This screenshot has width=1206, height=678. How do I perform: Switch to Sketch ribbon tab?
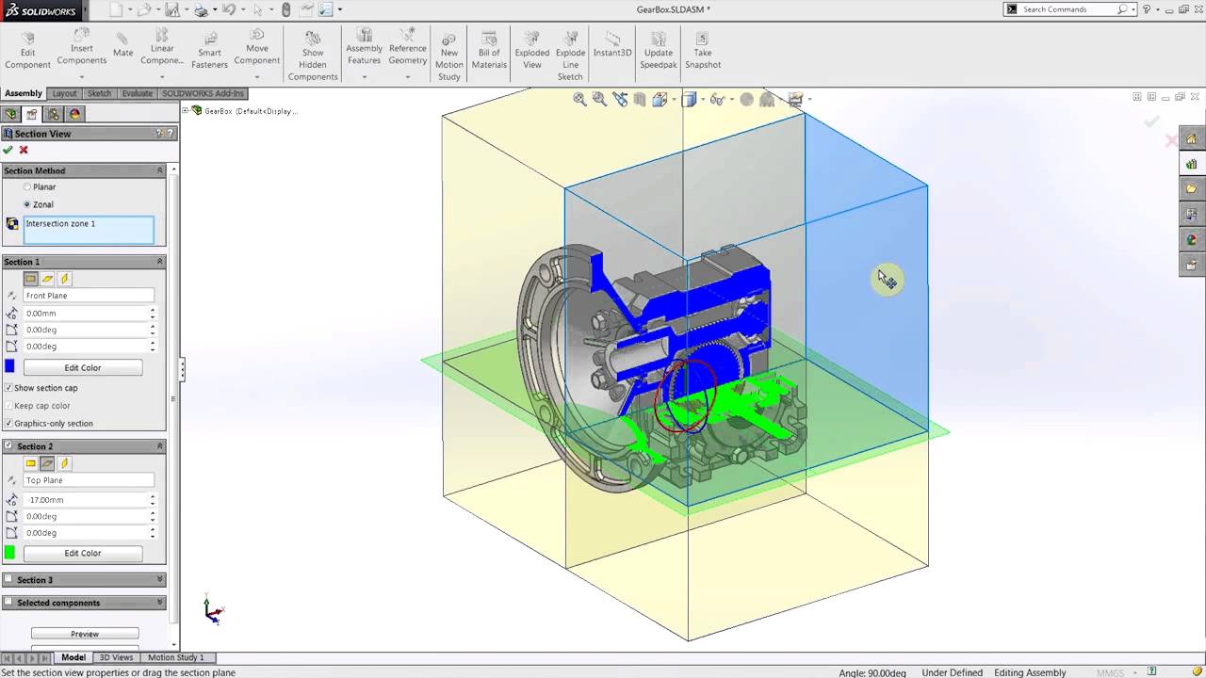coord(99,93)
